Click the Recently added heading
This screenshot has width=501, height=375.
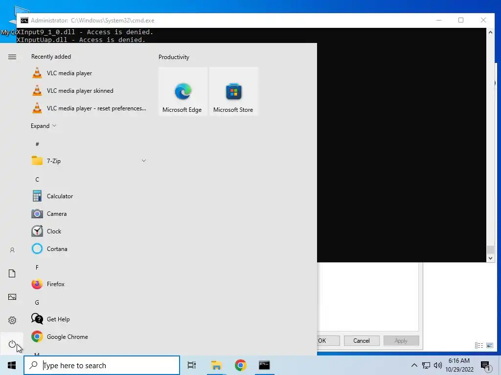point(51,57)
